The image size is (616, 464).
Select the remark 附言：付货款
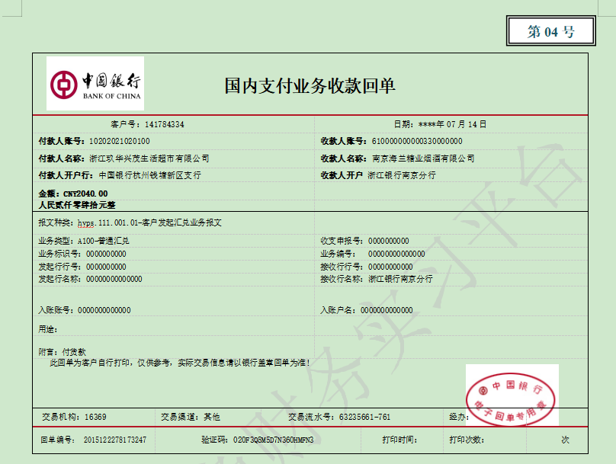pyautogui.click(x=62, y=352)
